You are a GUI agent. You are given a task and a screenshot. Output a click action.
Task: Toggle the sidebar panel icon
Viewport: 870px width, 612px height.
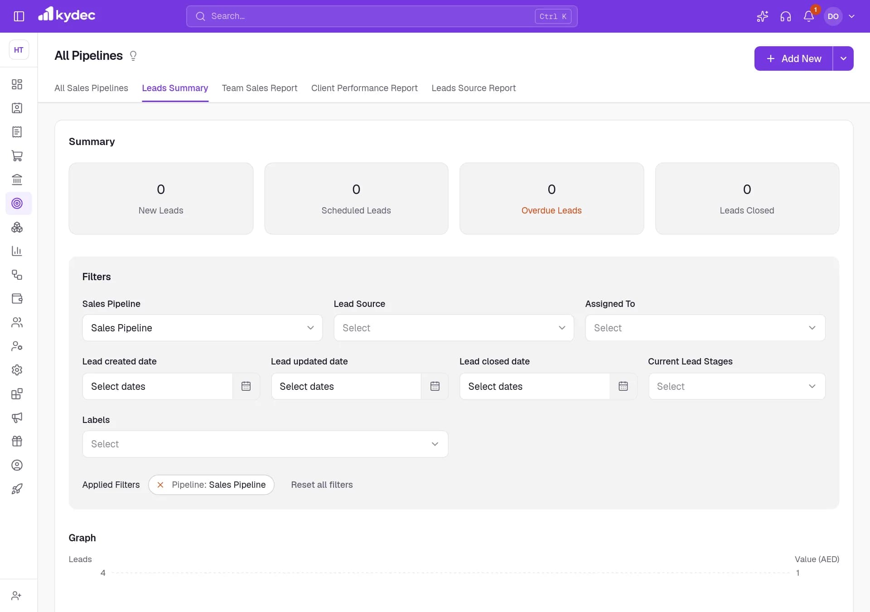pos(19,16)
